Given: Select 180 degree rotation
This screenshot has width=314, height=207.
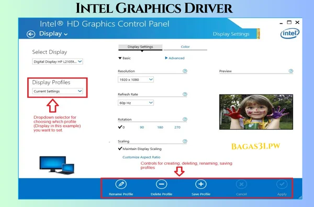Looking at the screenshot, I should click(x=160, y=127).
